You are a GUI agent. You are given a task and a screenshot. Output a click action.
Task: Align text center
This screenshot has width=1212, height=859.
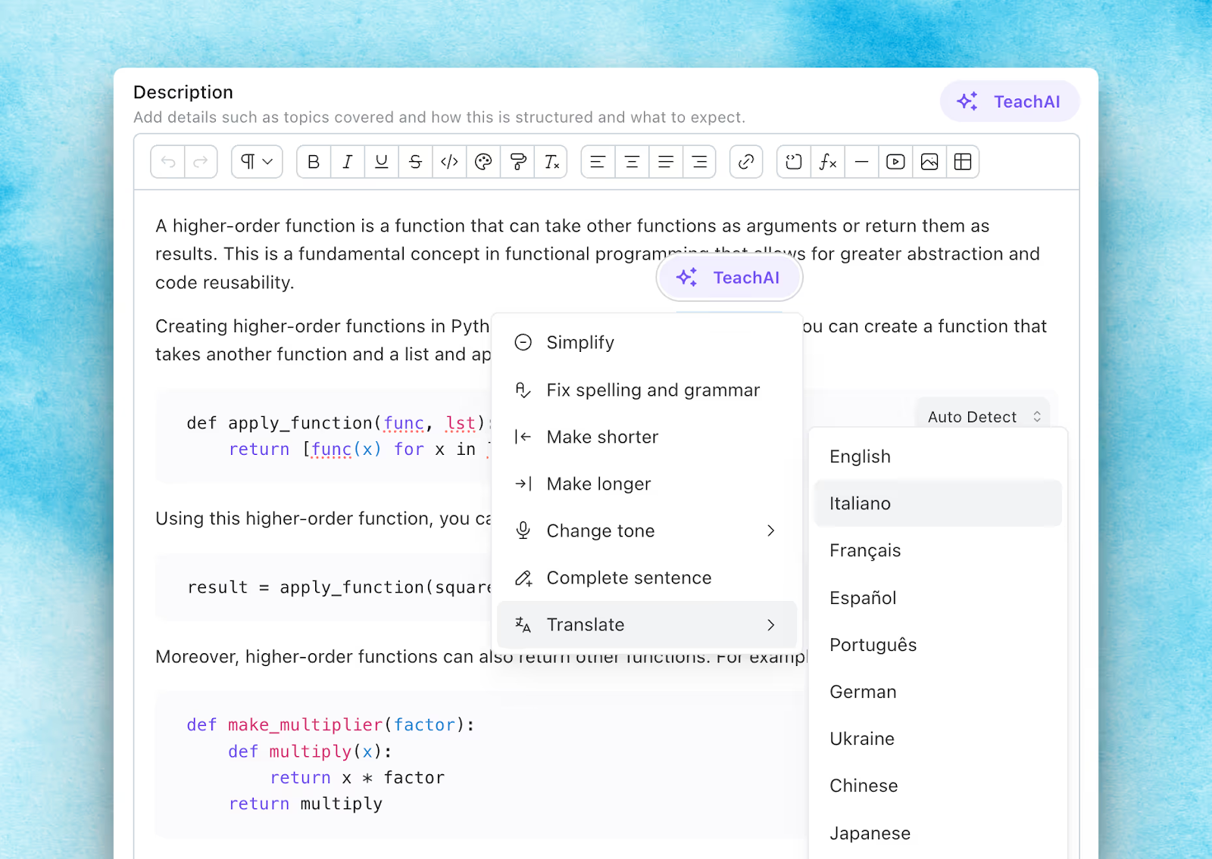pos(632,162)
